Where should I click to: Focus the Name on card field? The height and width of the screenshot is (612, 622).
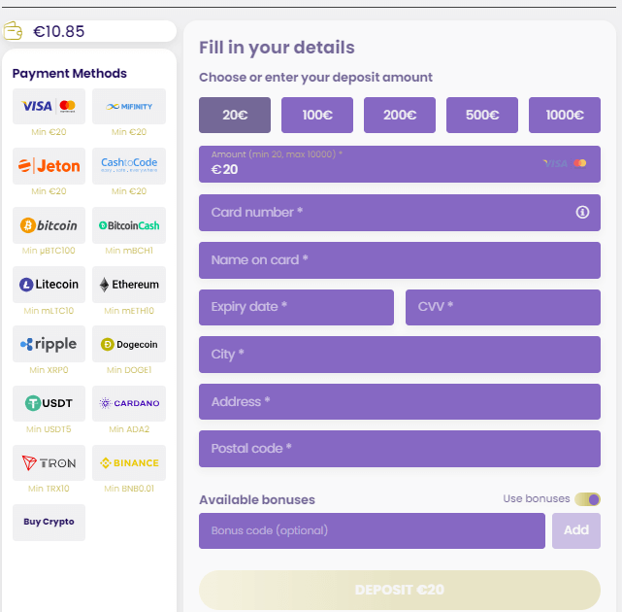click(400, 260)
